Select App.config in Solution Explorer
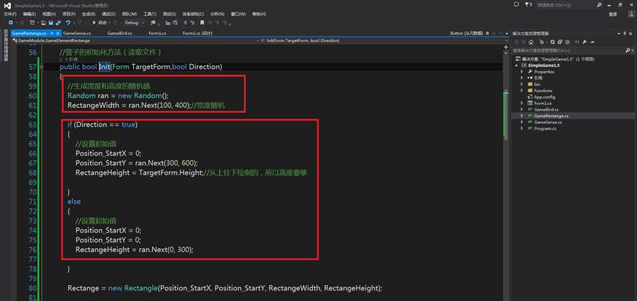 pos(544,97)
